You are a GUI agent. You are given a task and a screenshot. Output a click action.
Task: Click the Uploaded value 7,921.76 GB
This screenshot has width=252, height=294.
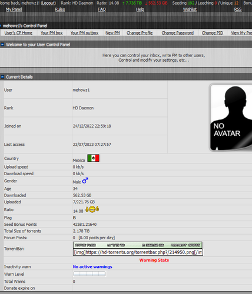84,202
